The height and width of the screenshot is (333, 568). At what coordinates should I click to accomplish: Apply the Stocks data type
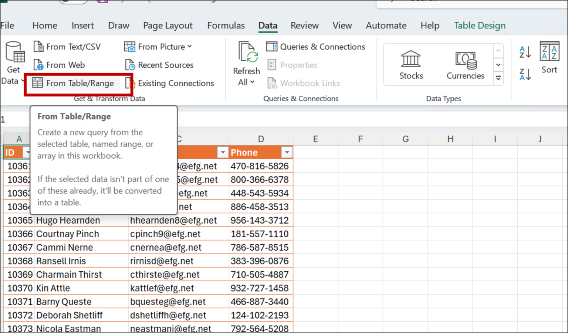411,64
